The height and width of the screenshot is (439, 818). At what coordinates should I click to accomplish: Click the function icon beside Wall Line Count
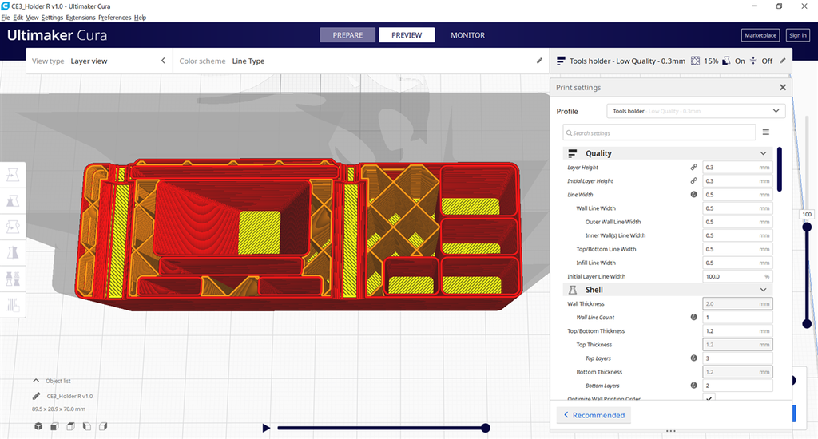click(x=693, y=318)
